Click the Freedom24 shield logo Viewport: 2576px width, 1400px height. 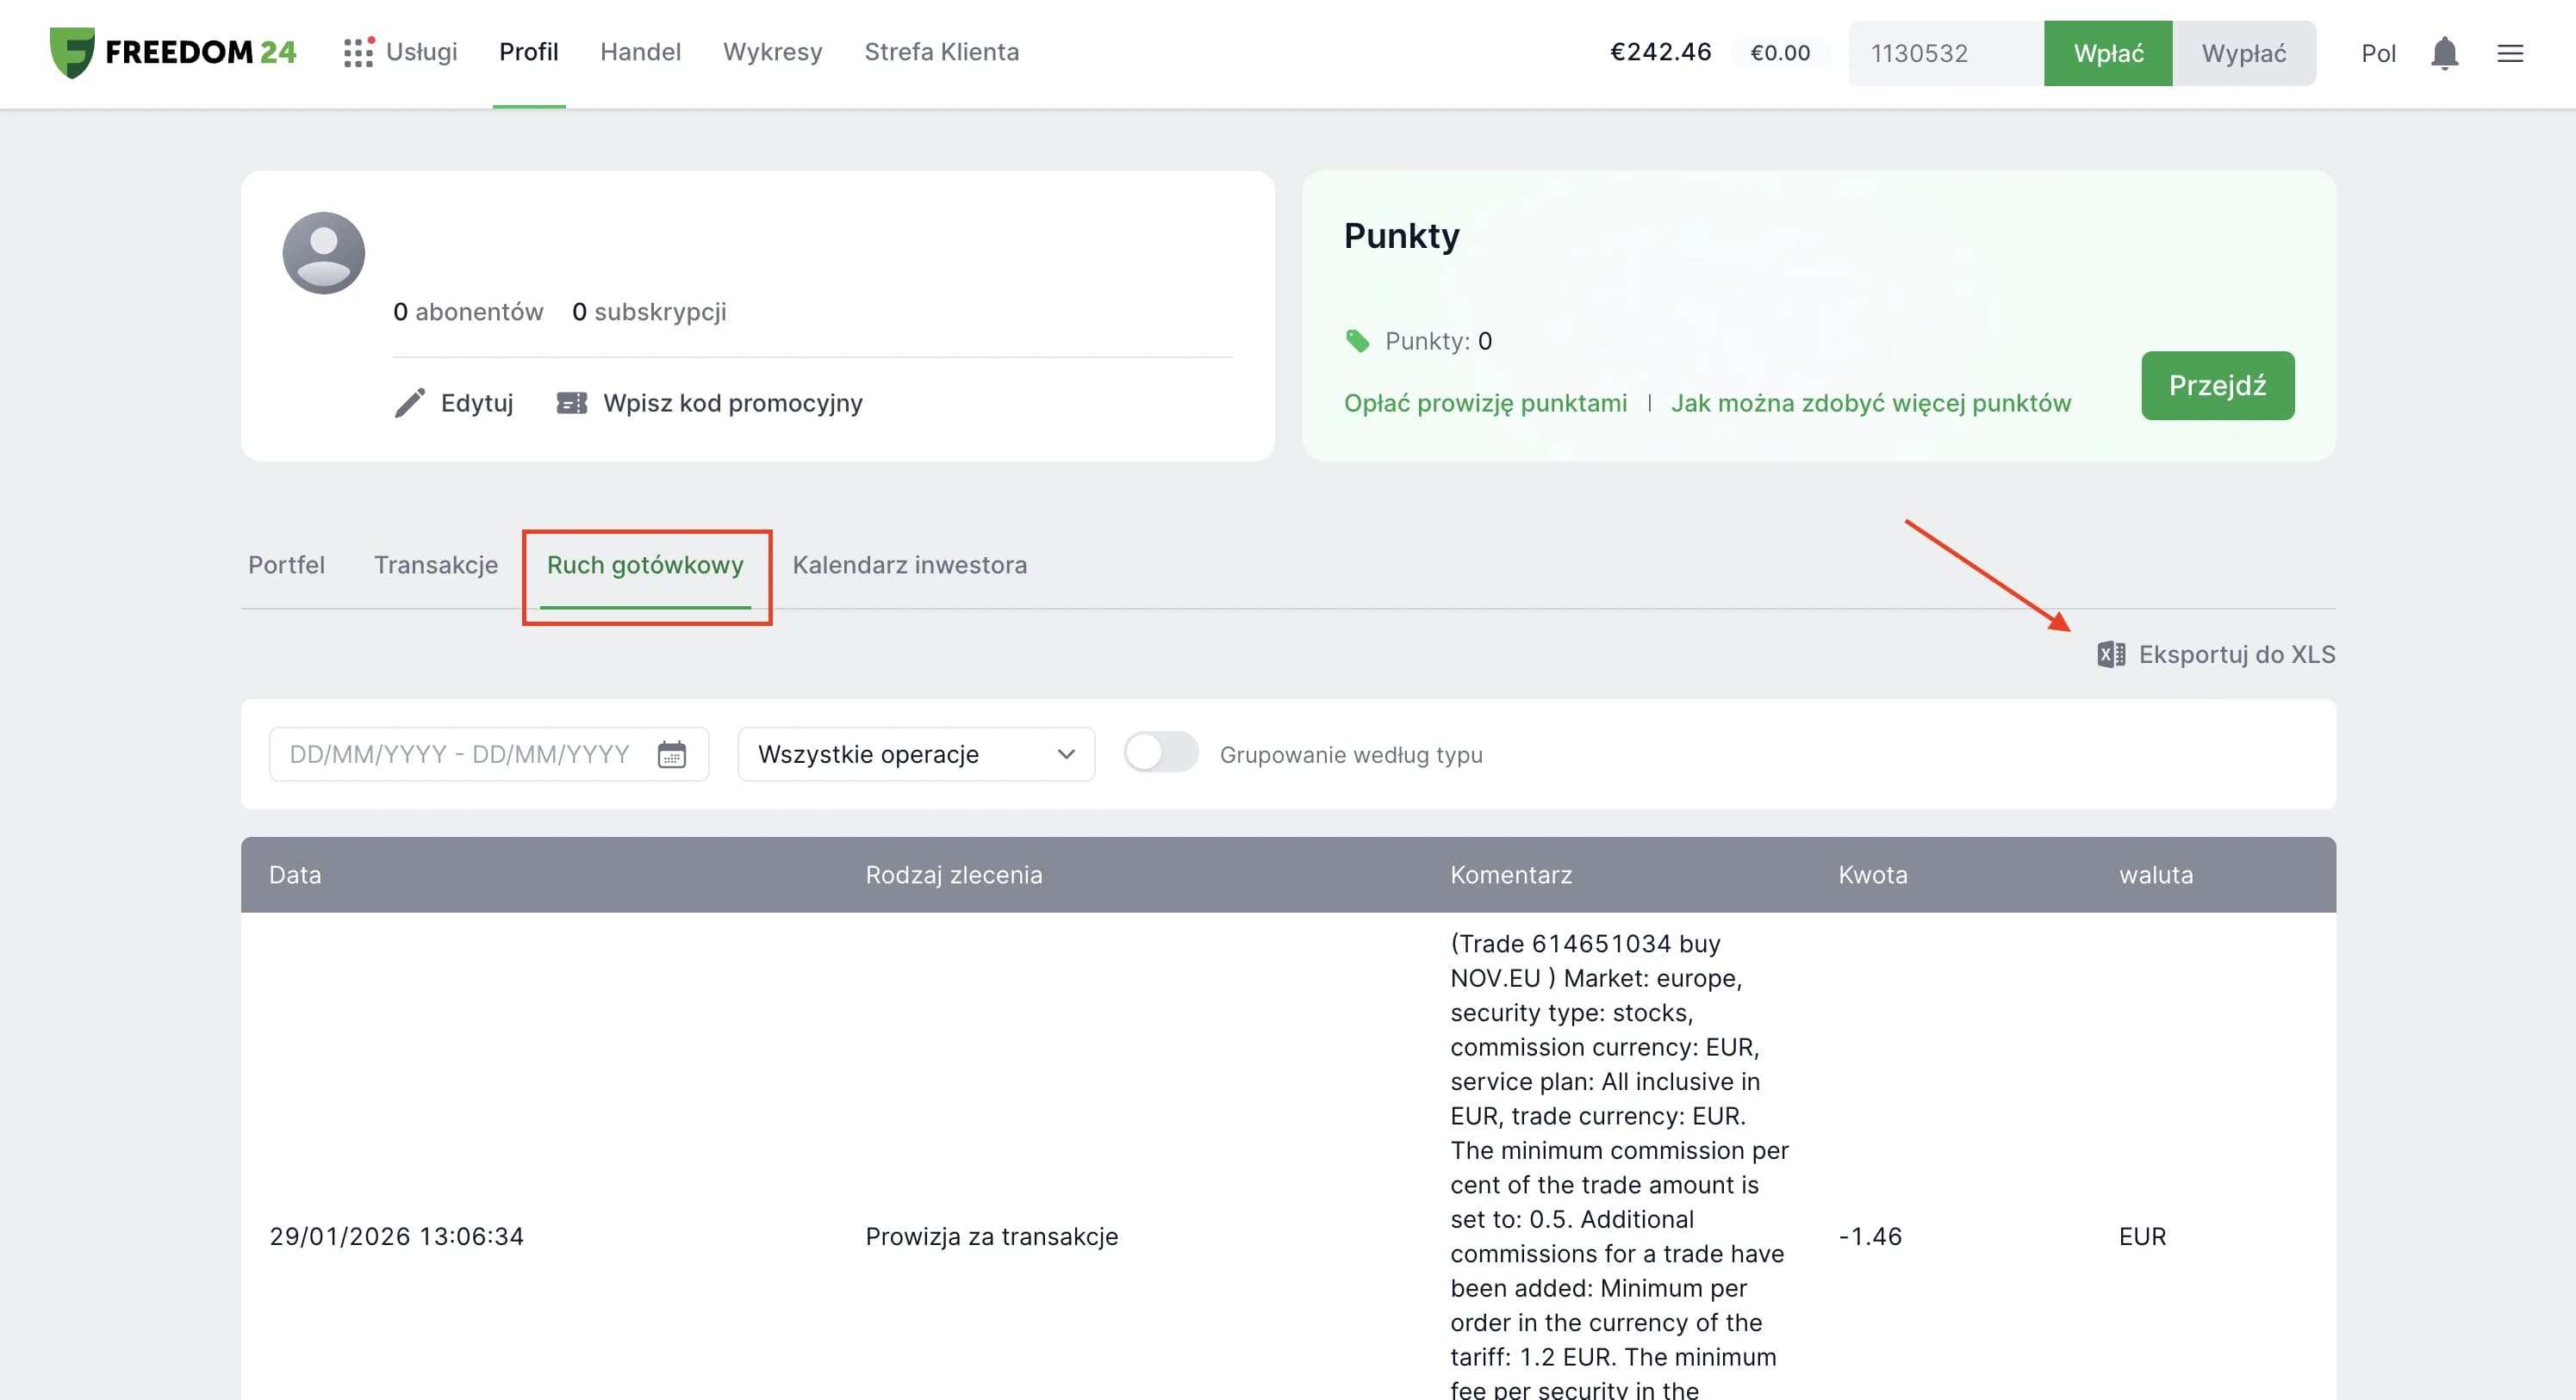tap(72, 52)
